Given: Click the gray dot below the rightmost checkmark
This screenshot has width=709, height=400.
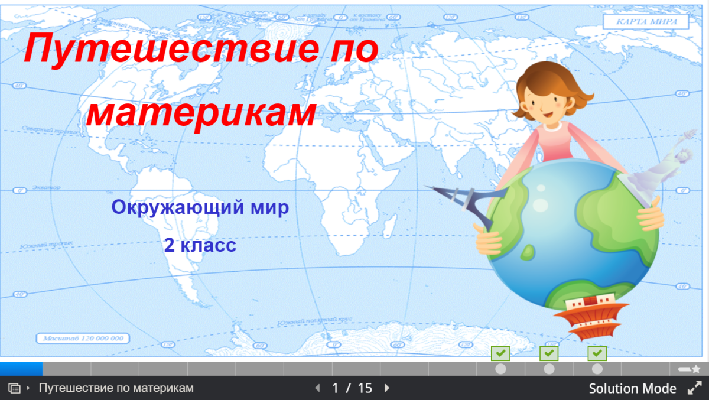Looking at the screenshot, I should click(x=597, y=368).
